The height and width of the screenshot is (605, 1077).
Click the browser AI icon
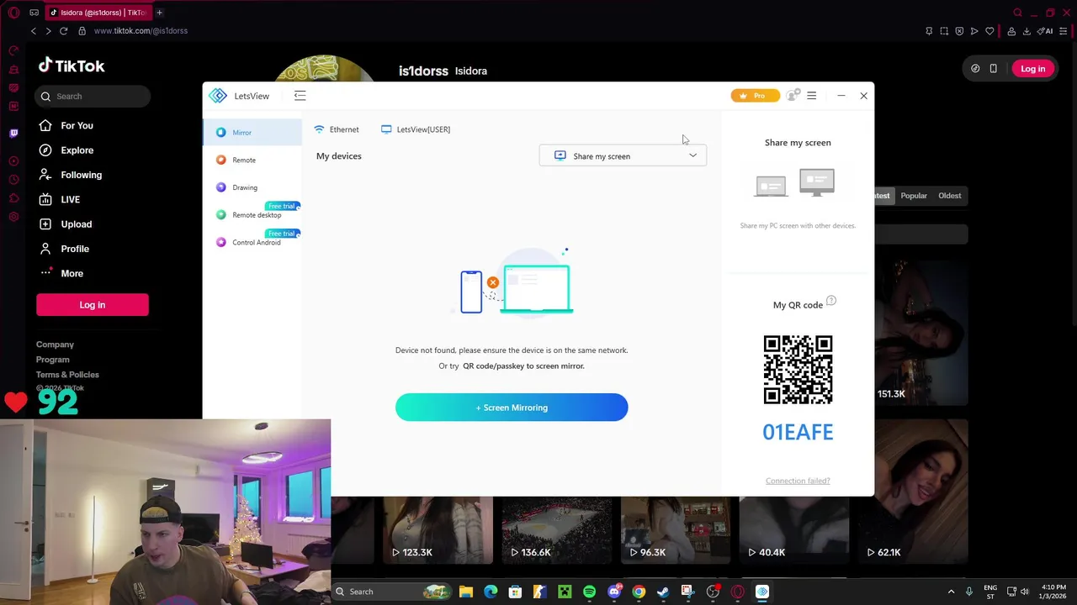click(1046, 31)
